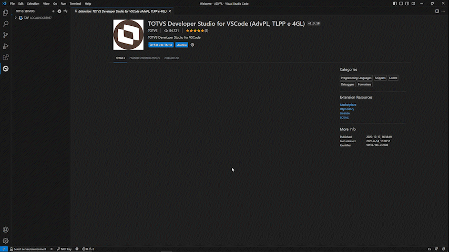This screenshot has height=252, width=449.
Task: Split the editor to the right
Action: tap(437, 11)
